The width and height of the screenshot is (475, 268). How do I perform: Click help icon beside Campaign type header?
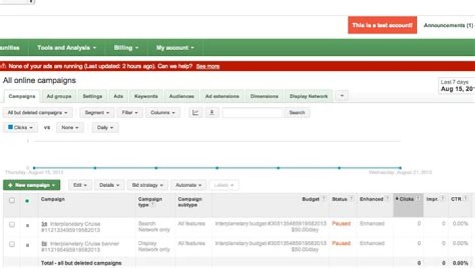153,205
